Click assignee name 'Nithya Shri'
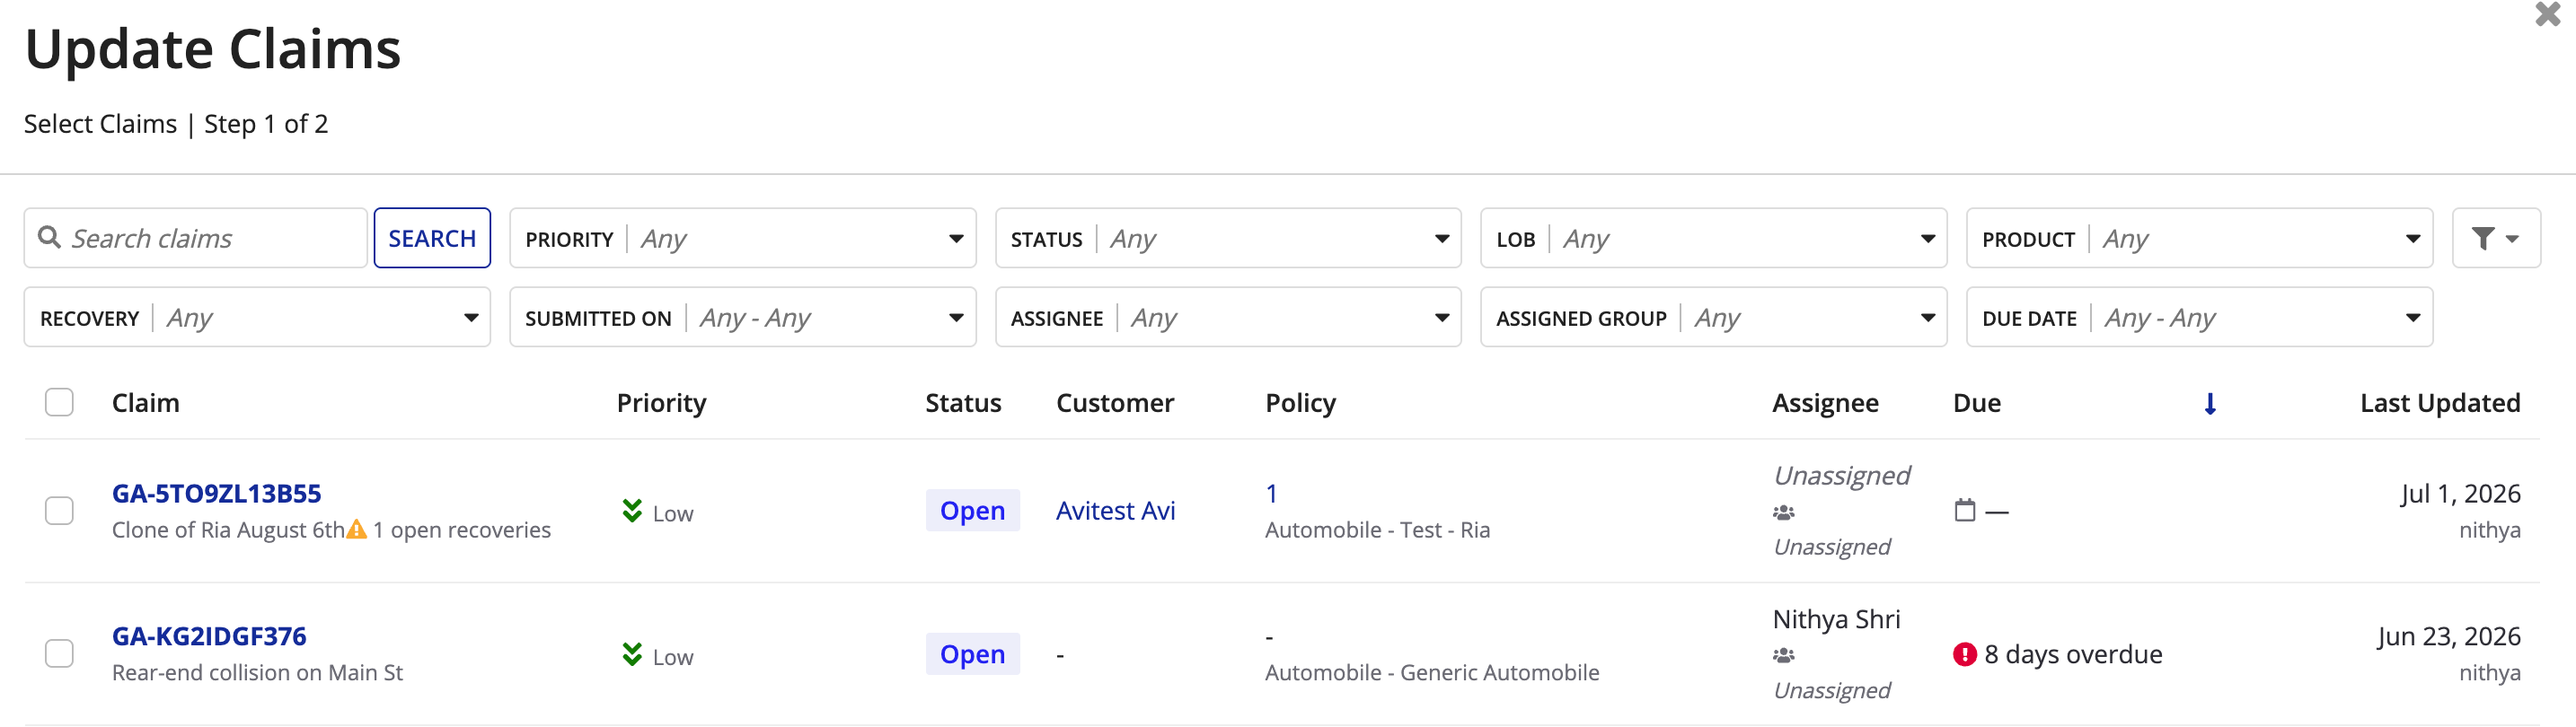This screenshot has width=2576, height=727. [1836, 619]
